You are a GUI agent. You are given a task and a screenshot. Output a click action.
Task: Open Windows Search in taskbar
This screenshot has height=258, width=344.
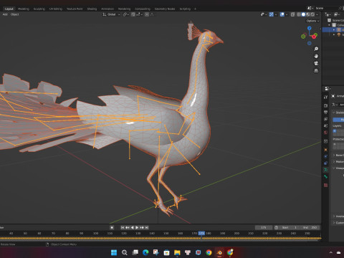125,252
